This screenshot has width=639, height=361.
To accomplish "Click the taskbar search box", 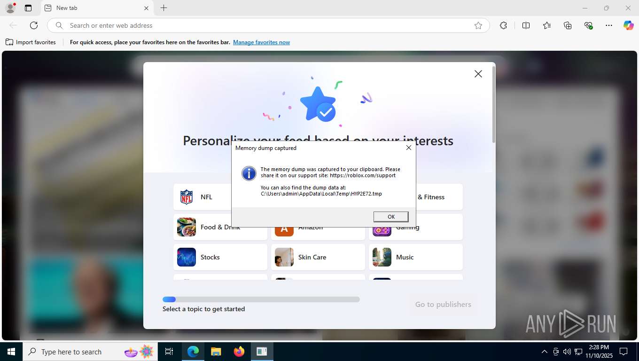I will coord(90,352).
